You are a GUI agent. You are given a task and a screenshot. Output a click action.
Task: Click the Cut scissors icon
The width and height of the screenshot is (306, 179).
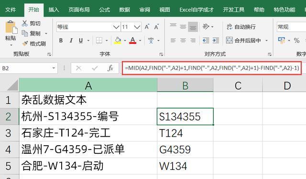point(24,23)
